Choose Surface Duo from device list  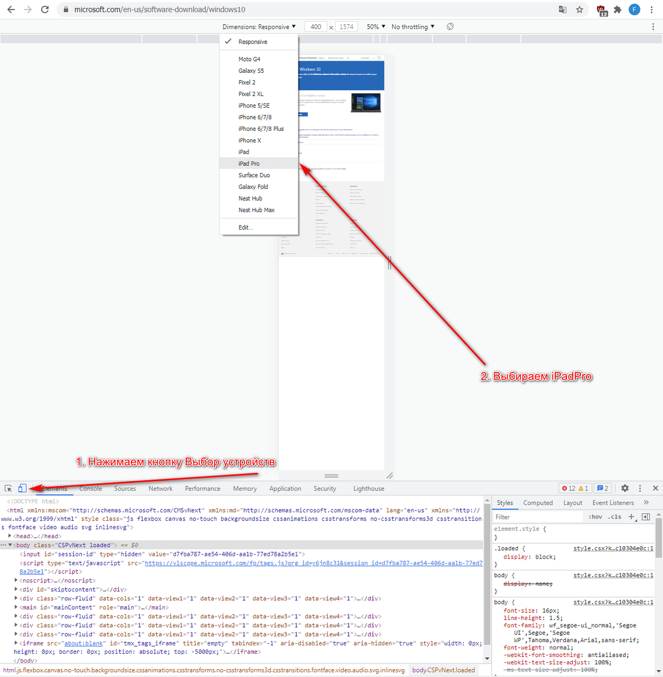[258, 175]
